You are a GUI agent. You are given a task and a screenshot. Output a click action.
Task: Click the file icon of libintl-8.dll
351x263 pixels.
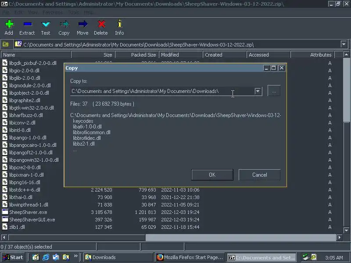point(5,130)
